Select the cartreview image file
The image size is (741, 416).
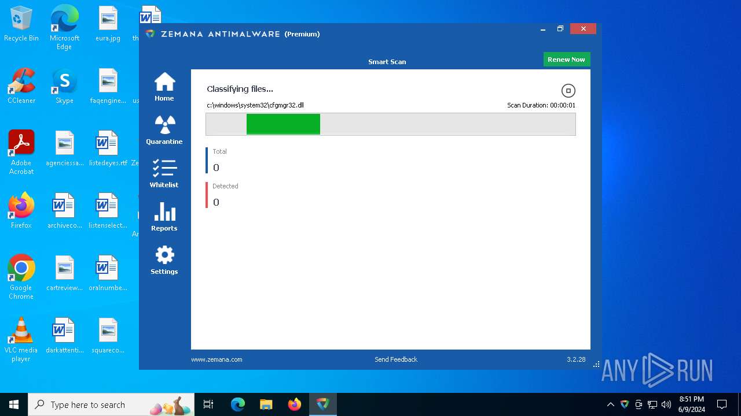click(x=64, y=273)
